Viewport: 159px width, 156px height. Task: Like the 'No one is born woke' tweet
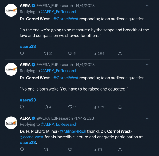click(x=70, y=107)
